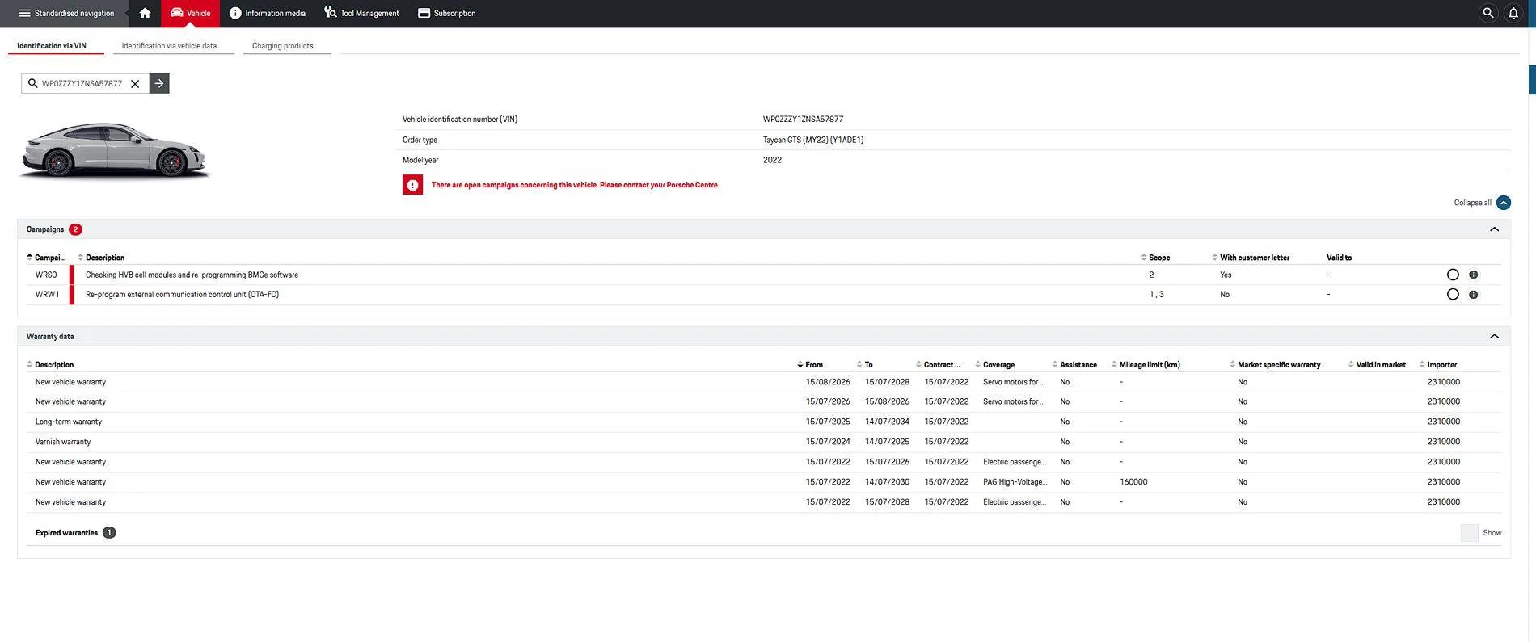The width and height of the screenshot is (1536, 642).
Task: Click the blue side tab at right edge
Action: pos(1532,79)
